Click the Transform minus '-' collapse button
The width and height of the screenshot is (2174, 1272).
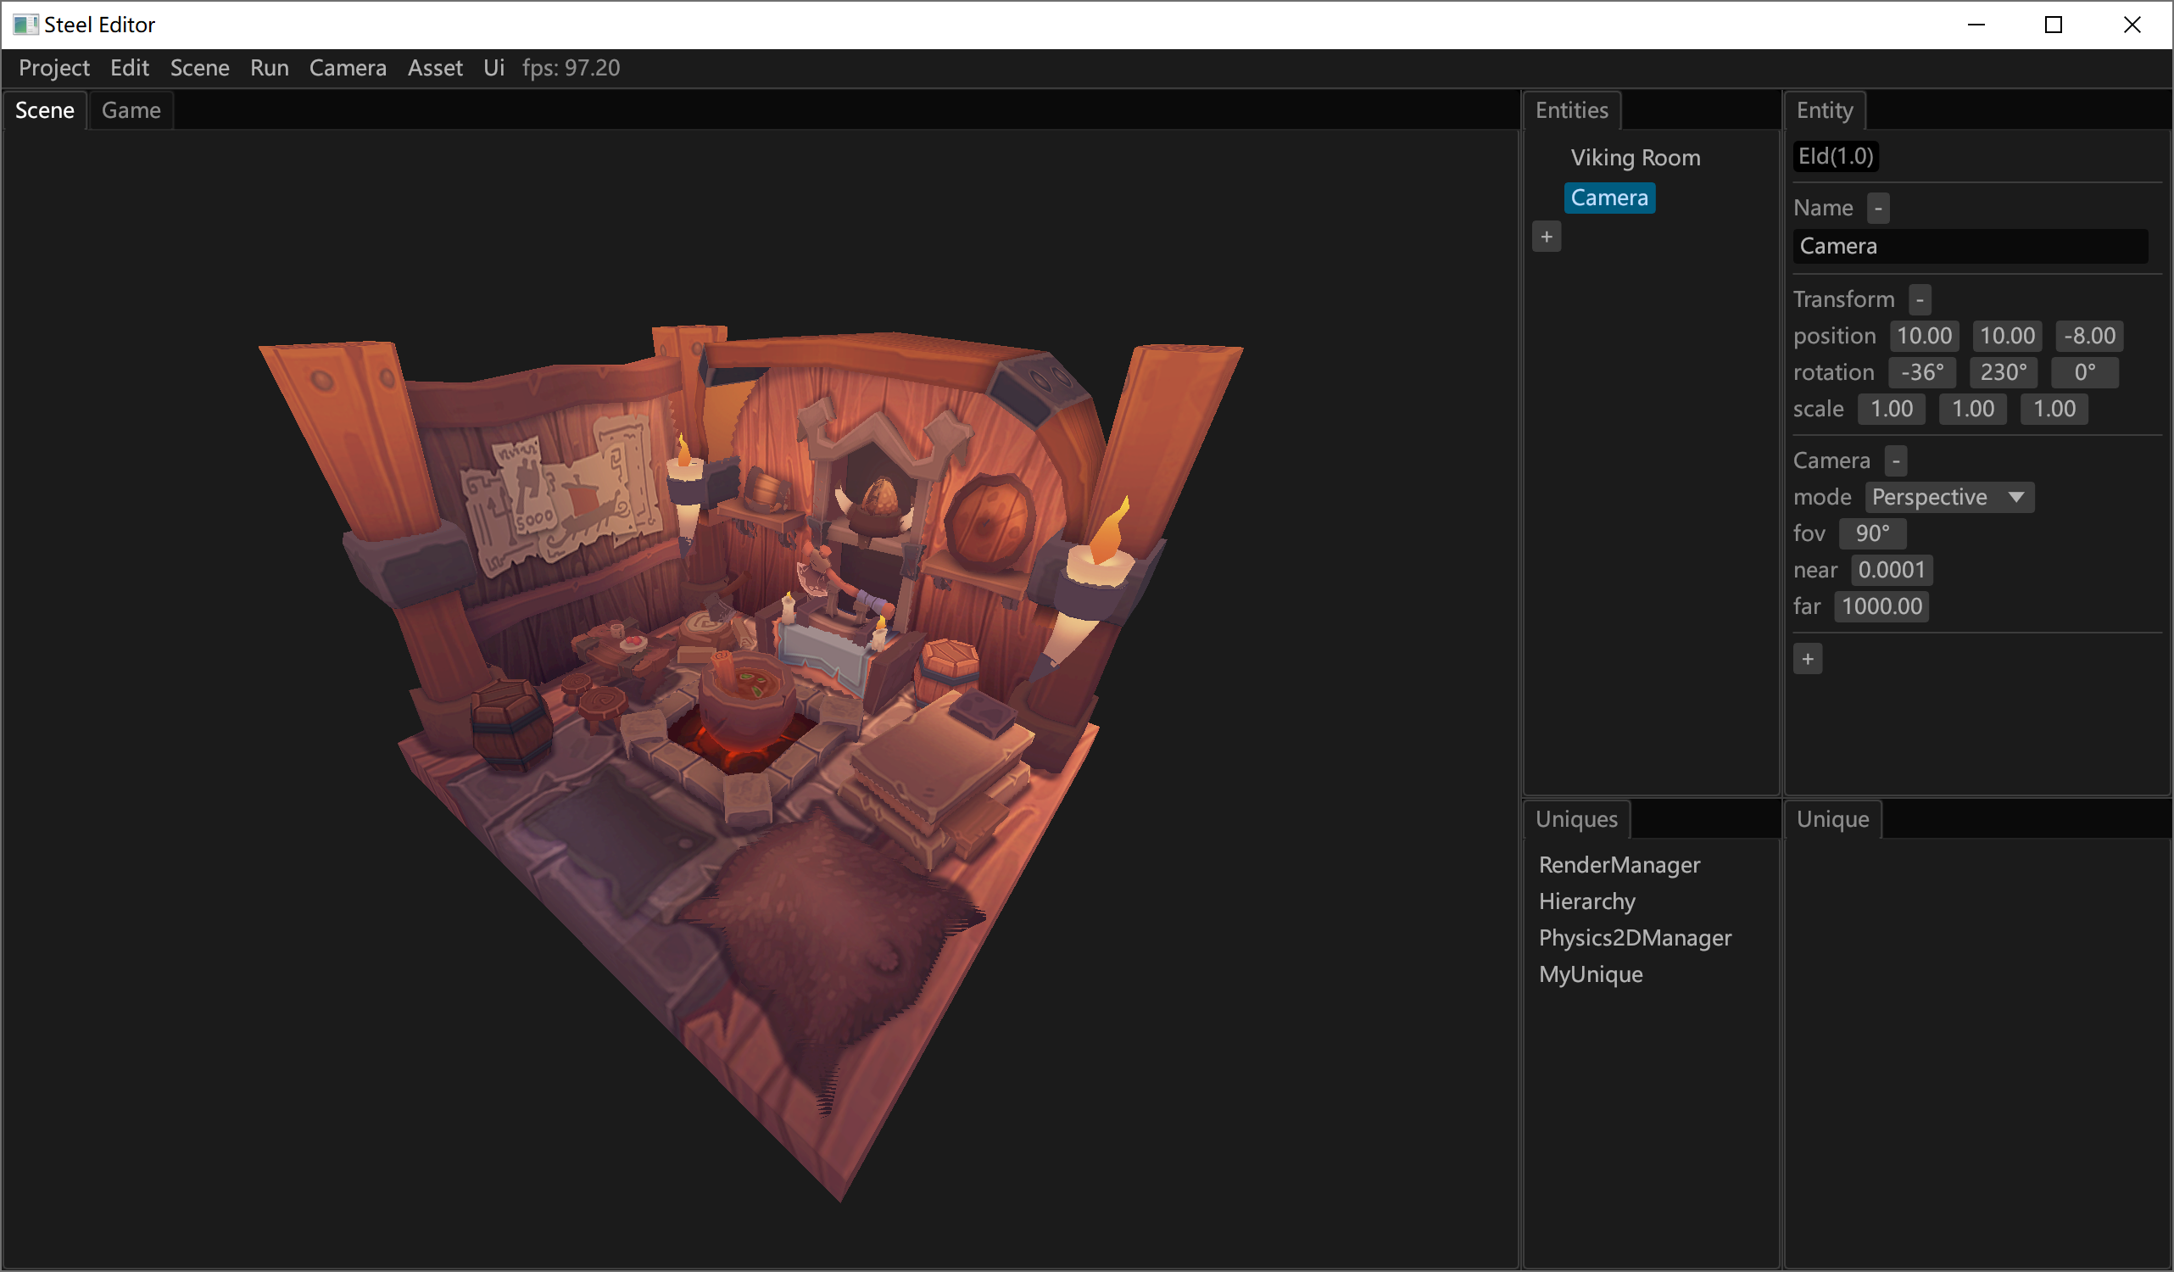coord(1920,298)
